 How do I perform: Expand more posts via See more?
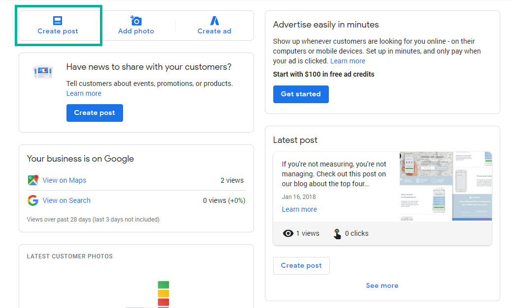[x=382, y=285]
